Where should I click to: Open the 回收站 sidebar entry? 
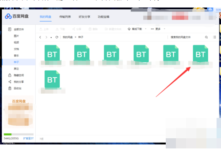[x=18, y=88]
